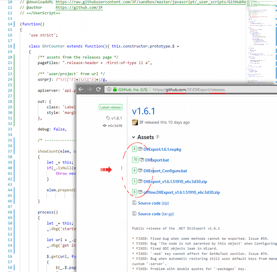Open the Latest release badge
This screenshot has width=277, height=272.
[x=110, y=107]
